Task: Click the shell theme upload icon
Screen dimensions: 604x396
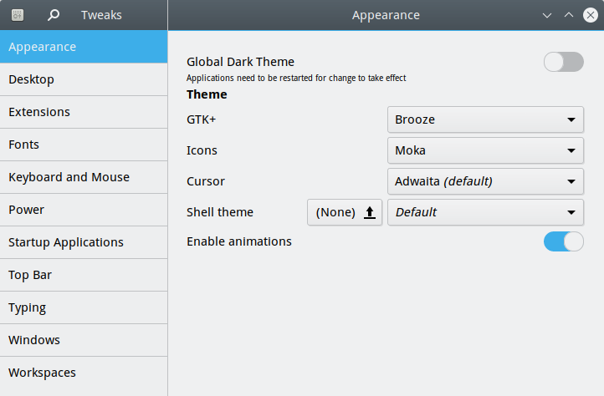Action: (x=370, y=212)
